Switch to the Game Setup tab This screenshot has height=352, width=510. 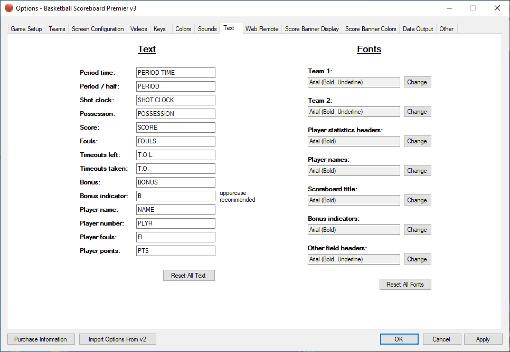pyautogui.click(x=26, y=29)
